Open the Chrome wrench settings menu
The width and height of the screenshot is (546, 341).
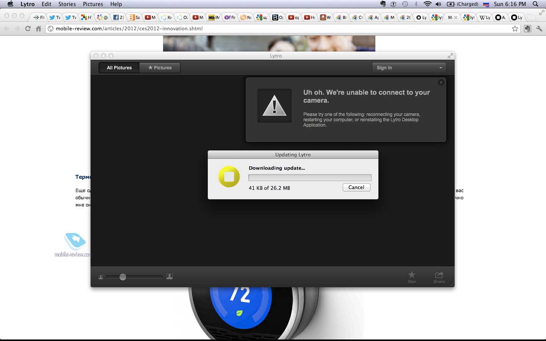click(x=539, y=28)
